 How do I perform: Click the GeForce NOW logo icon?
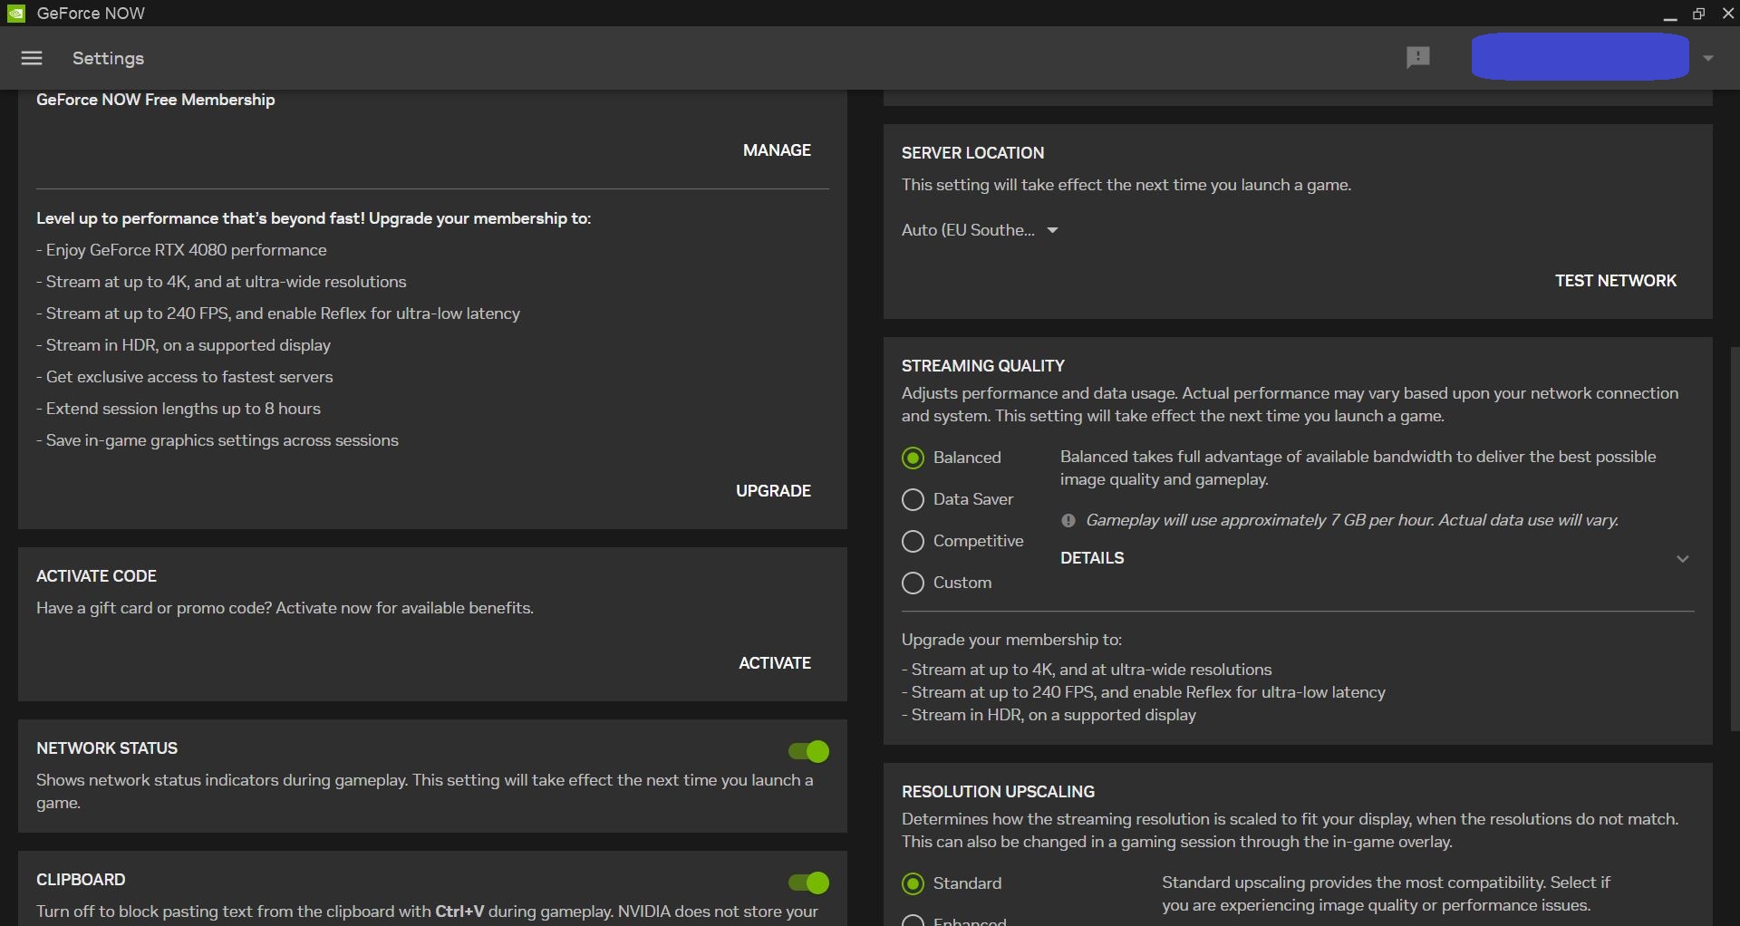15,14
